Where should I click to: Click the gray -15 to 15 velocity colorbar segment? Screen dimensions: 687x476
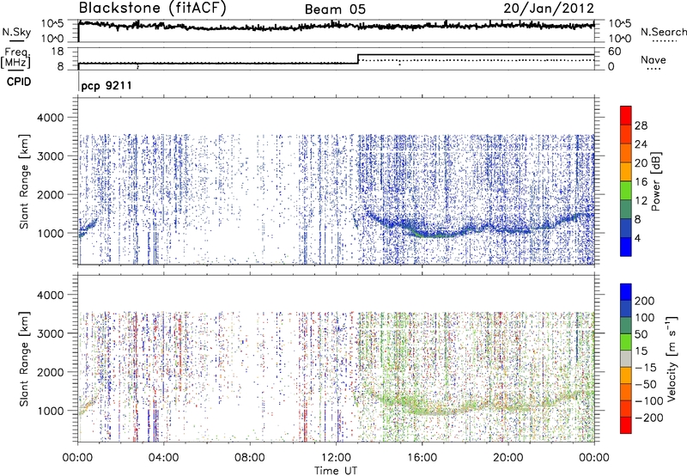click(x=626, y=358)
